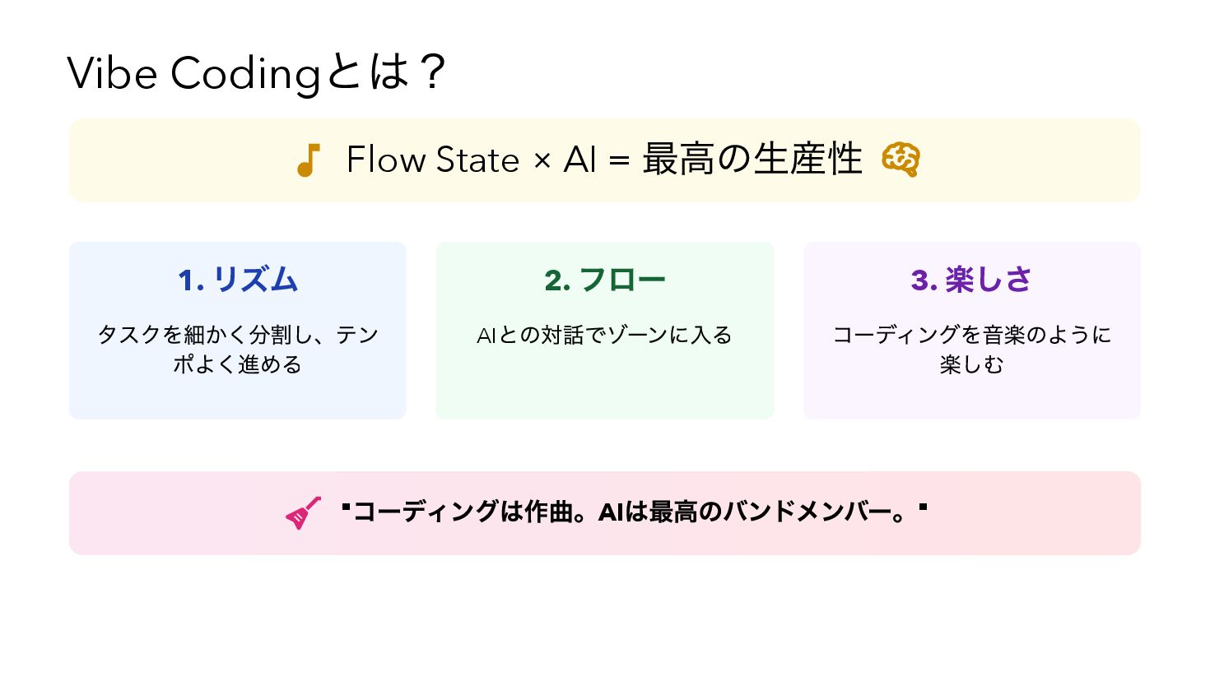Screen dimensions: 1210x681
Task: Select the title Vibe Codingとは？
Action: [x=256, y=73]
